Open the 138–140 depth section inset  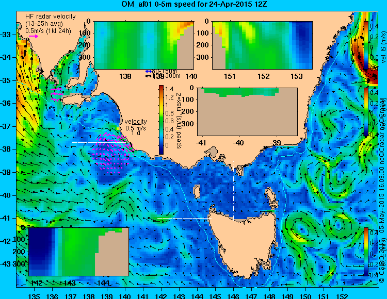[x=143, y=45]
